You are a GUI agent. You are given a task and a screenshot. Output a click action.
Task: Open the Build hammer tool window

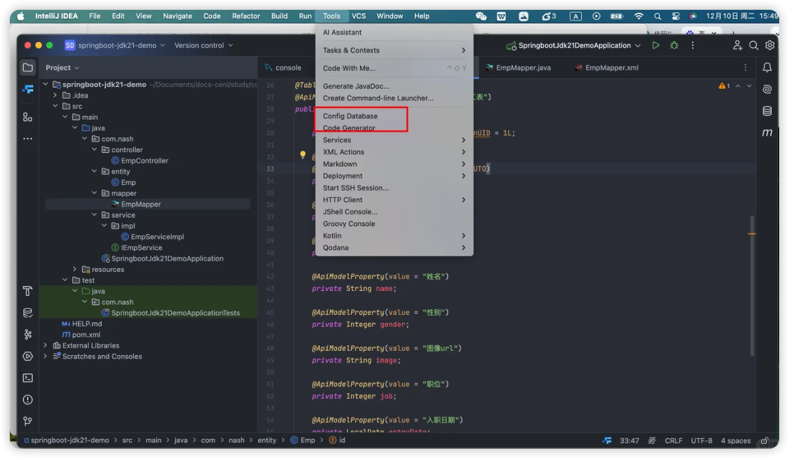pyautogui.click(x=28, y=291)
